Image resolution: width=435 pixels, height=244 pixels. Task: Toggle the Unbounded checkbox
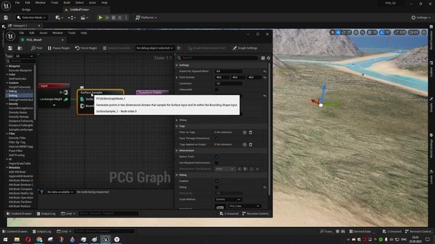(216, 89)
